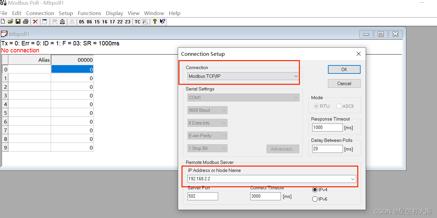Click the Print toolbar icon
The image size is (437, 218).
pos(25,22)
